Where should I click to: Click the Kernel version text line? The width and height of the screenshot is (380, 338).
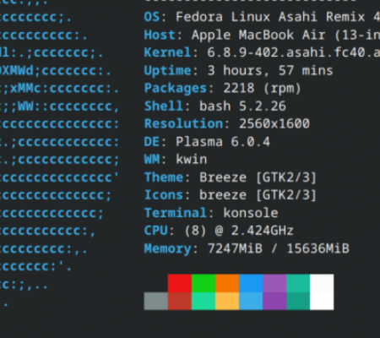click(x=262, y=52)
